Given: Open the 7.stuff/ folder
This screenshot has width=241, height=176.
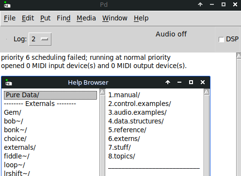Looking at the screenshot, I should coord(119,147).
